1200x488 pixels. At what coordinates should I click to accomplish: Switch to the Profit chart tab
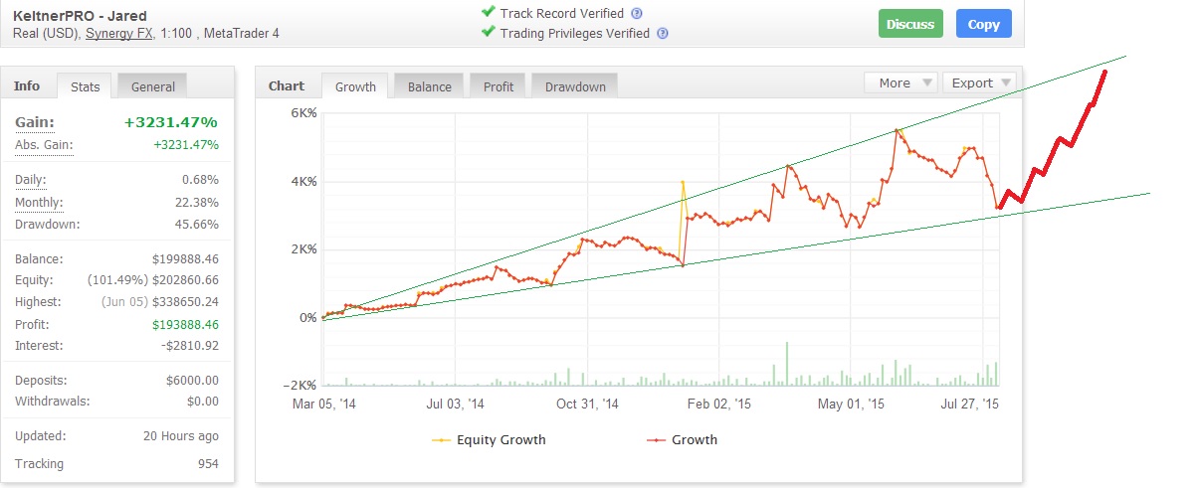pyautogui.click(x=499, y=86)
